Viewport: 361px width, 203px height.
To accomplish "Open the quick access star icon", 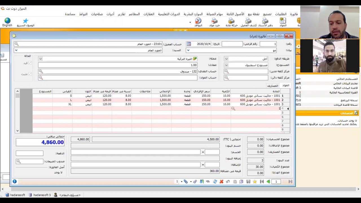I will [x=26, y=22].
